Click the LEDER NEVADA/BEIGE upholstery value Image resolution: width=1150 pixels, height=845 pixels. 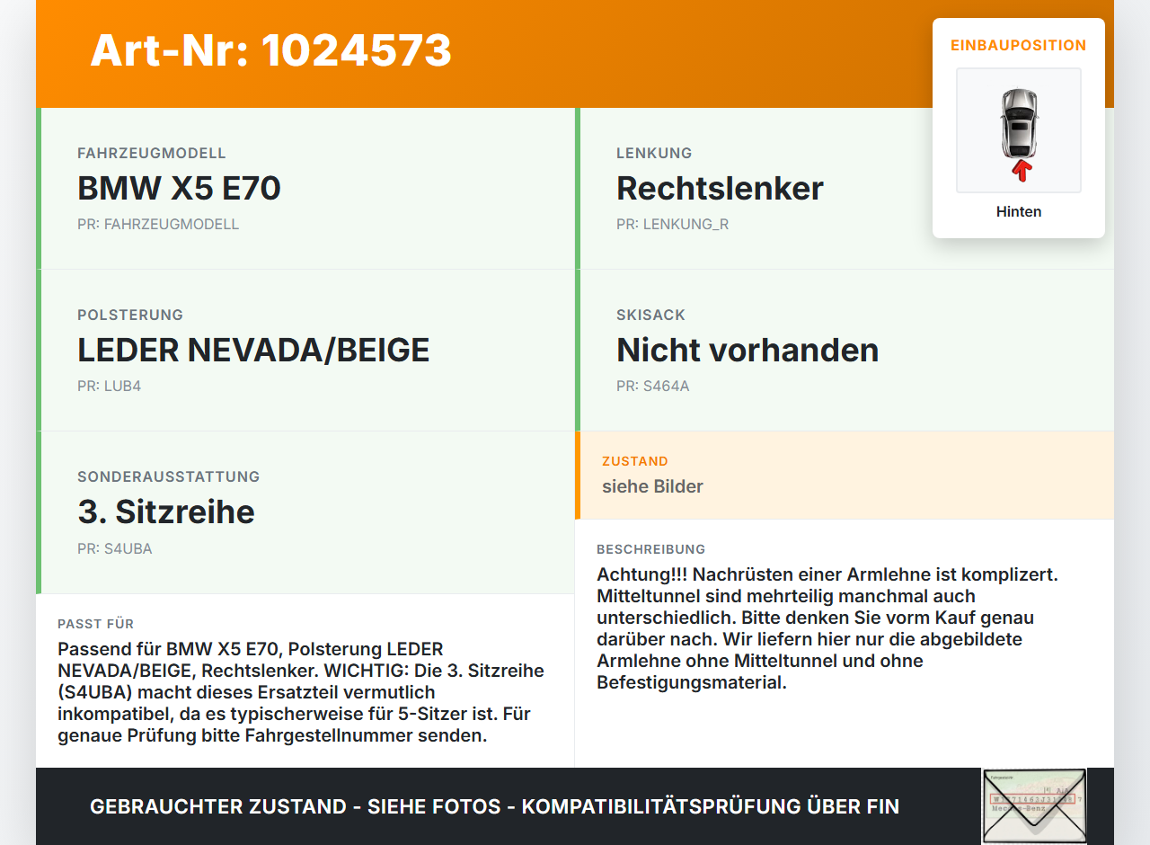253,350
